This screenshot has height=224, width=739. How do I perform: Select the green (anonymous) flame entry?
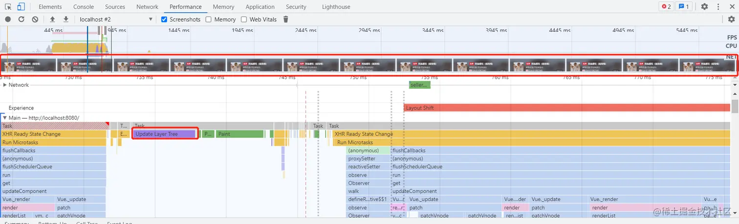coord(368,150)
